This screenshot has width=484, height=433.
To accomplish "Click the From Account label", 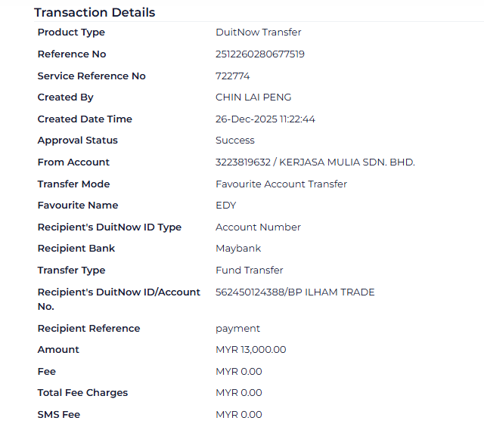I will 73,162.
